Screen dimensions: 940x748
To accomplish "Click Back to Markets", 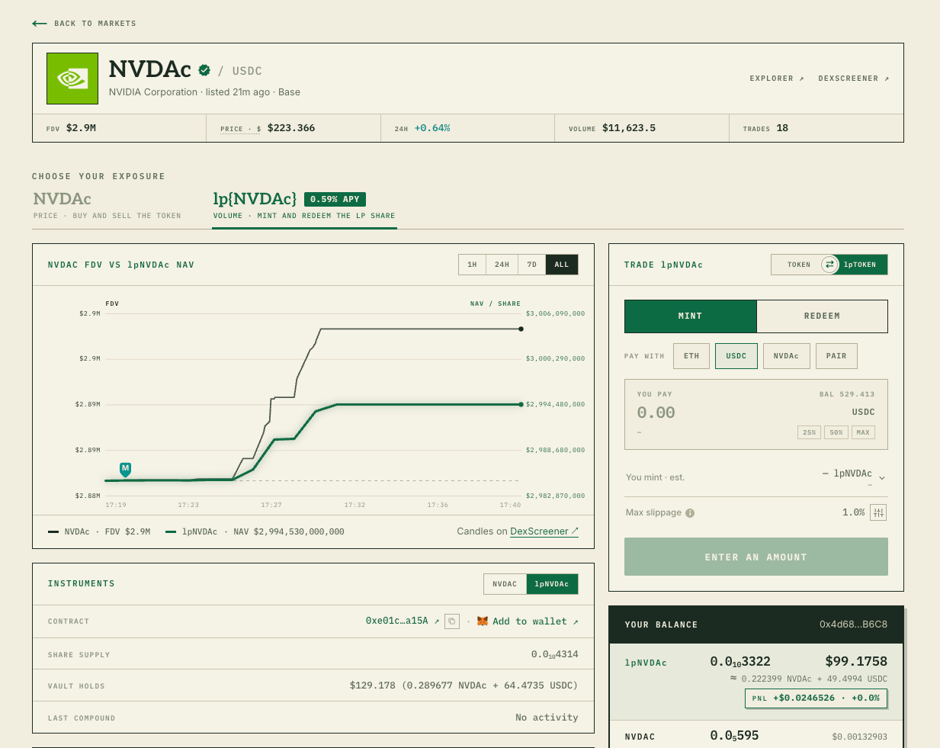I will (85, 24).
